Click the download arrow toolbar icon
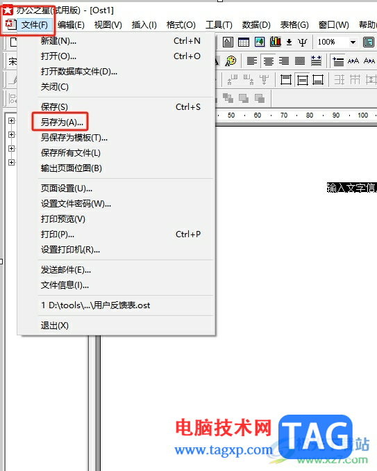Viewport: 377px width, 471px height. [289, 42]
